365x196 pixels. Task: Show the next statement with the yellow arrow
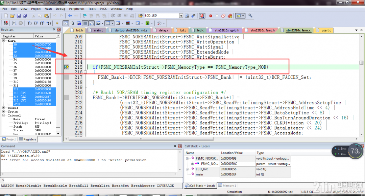coord(57,23)
